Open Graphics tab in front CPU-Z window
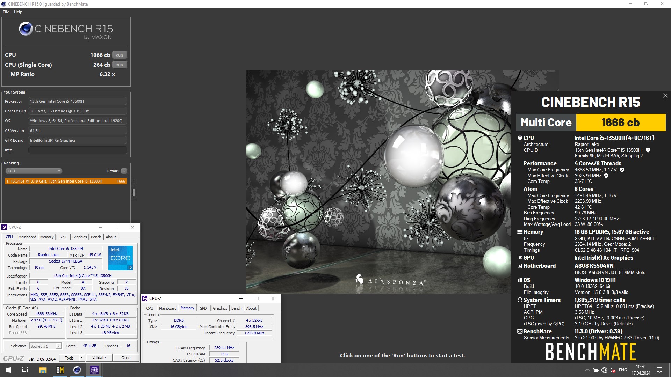This screenshot has width=671, height=377. pyautogui.click(x=220, y=308)
